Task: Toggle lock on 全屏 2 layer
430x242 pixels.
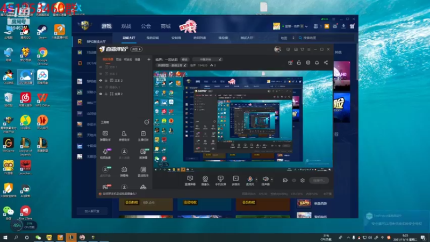Action: (x=106, y=94)
